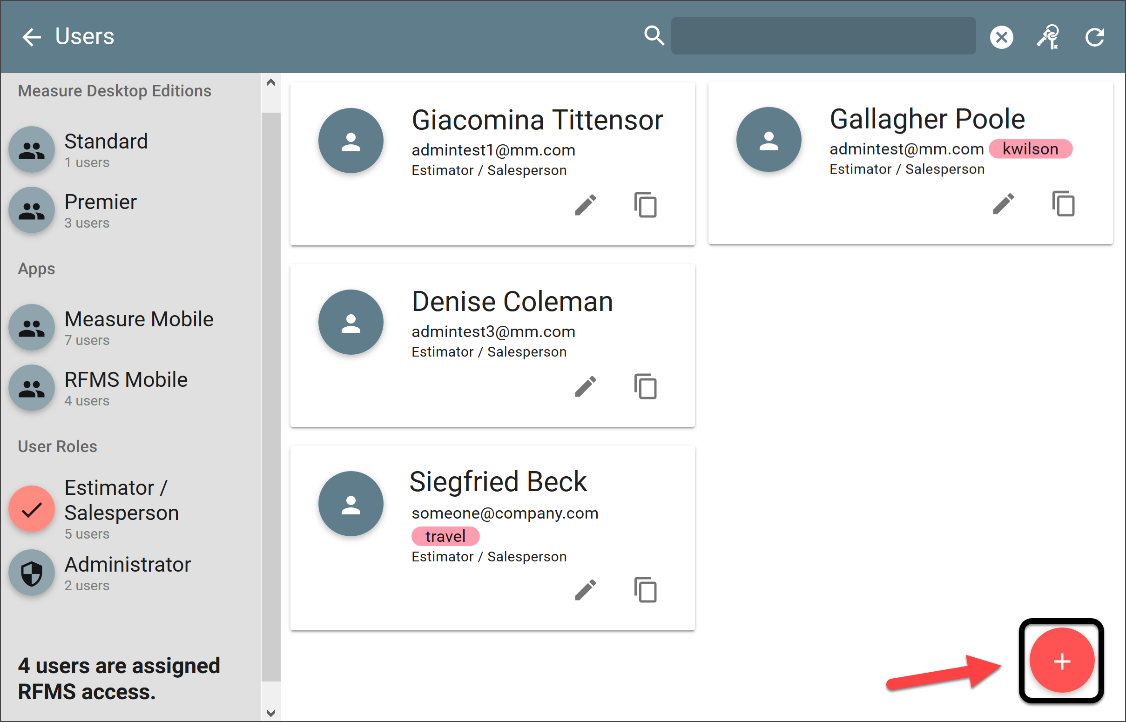1126x722 pixels.
Task: Select Measure Mobile app filter
Action: click(x=32, y=327)
